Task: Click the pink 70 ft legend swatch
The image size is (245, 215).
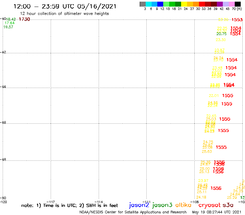Action: point(231,4)
